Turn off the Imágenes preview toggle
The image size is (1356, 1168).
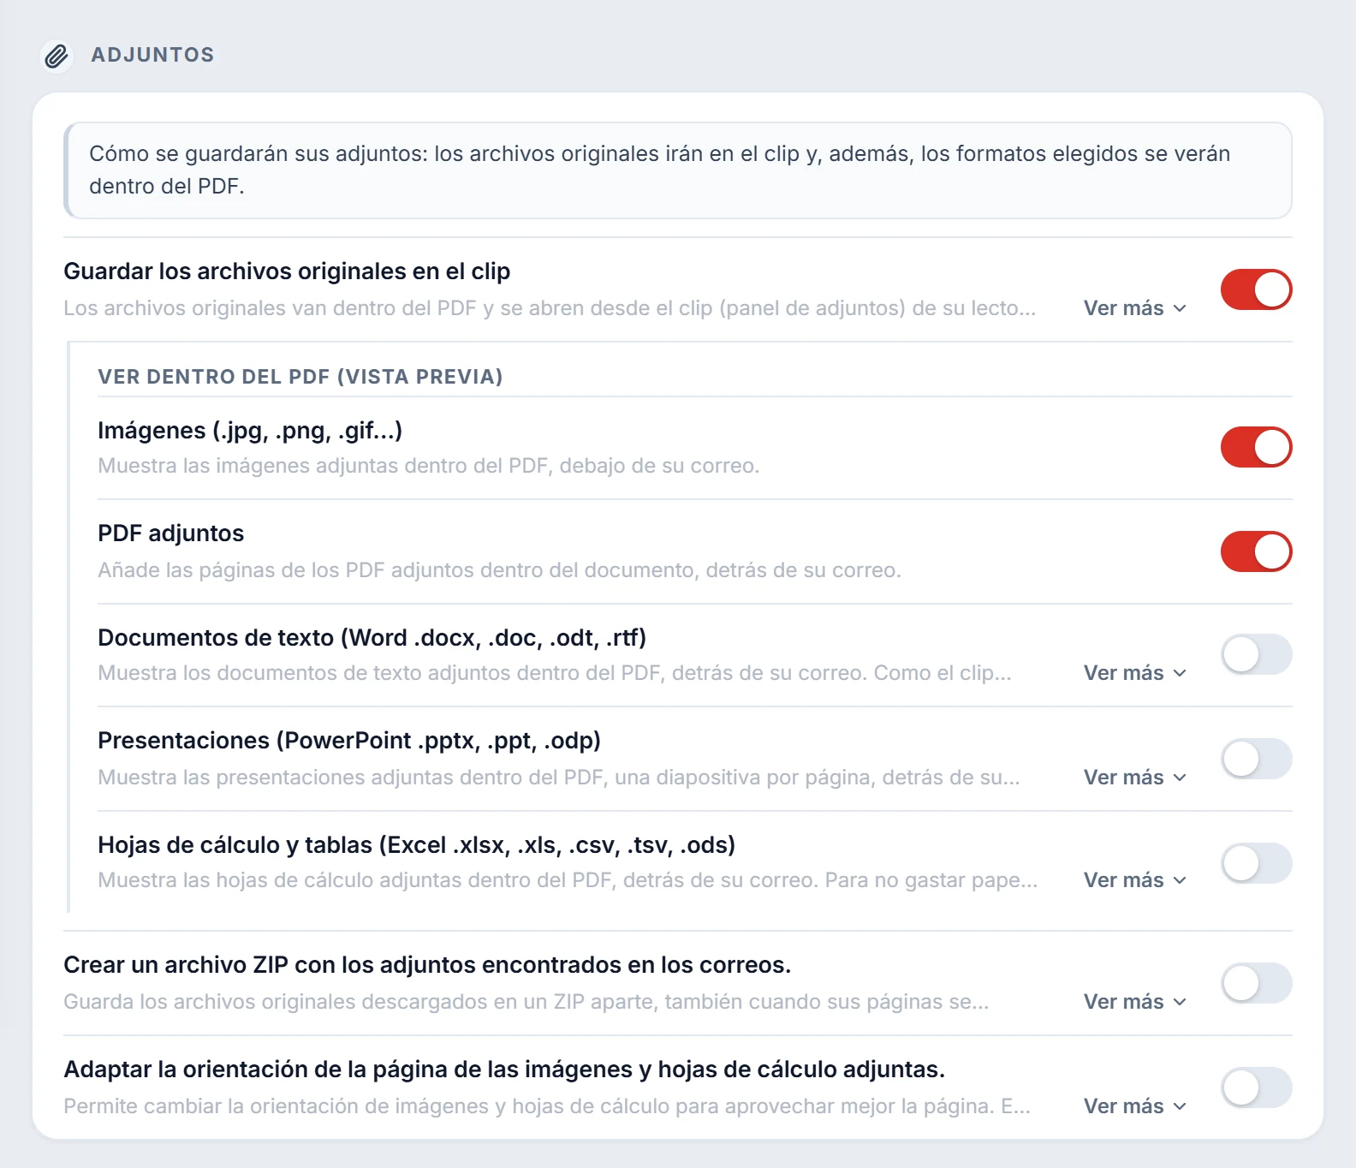[1256, 447]
